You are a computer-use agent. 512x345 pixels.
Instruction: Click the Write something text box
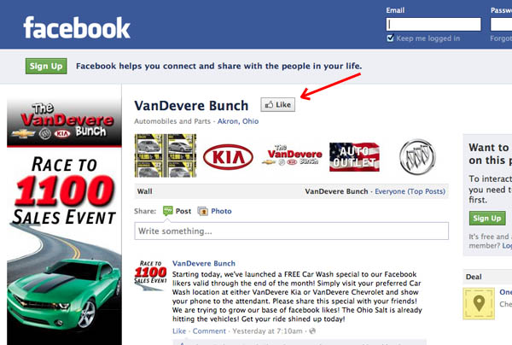click(291, 231)
